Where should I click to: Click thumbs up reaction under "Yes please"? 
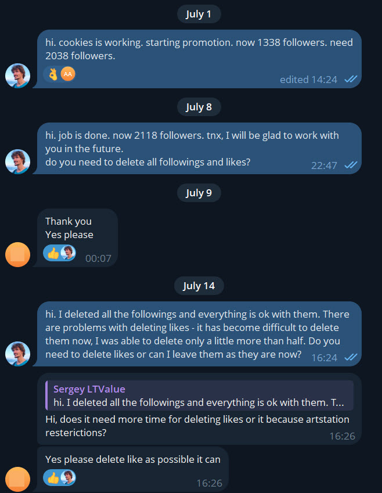coord(53,253)
